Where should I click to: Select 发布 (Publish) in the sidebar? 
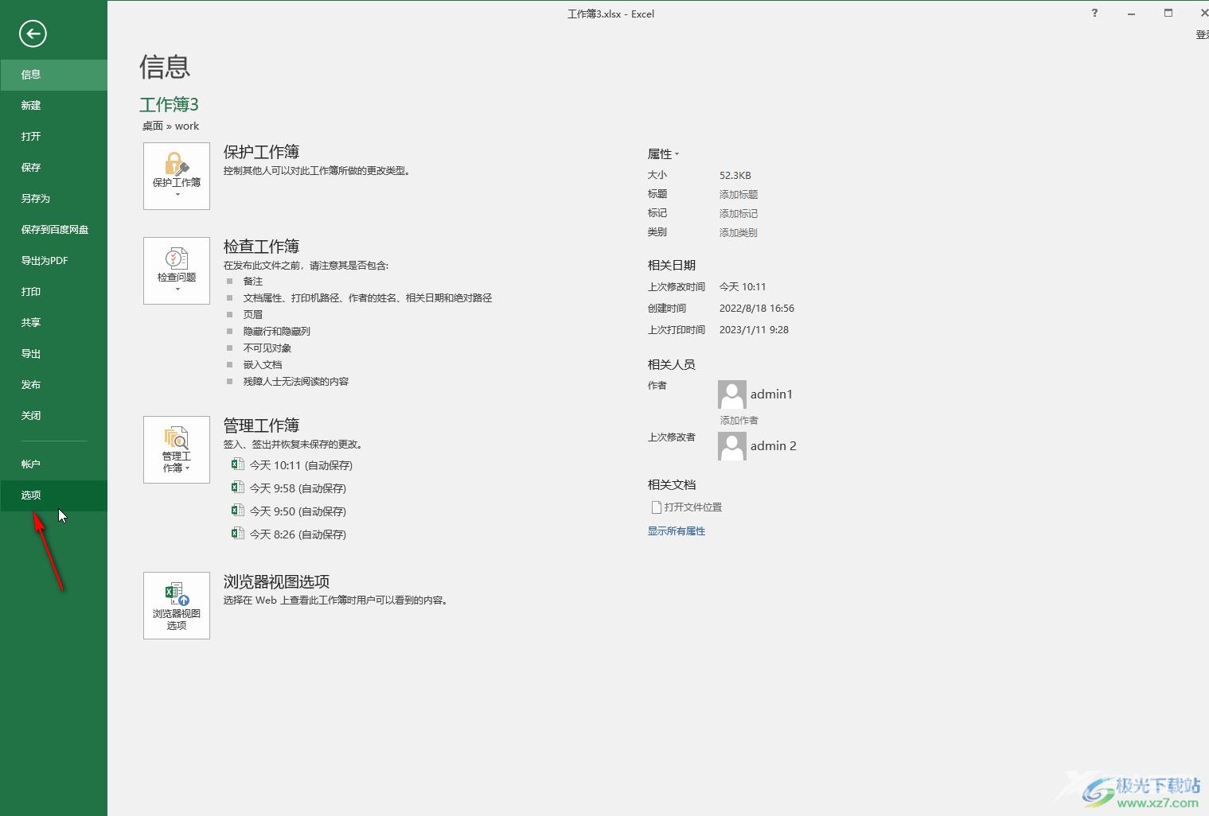53,385
